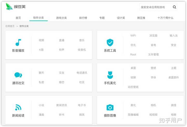Open the 省电 subcategory
The image size is (187, 127).
point(153,45)
